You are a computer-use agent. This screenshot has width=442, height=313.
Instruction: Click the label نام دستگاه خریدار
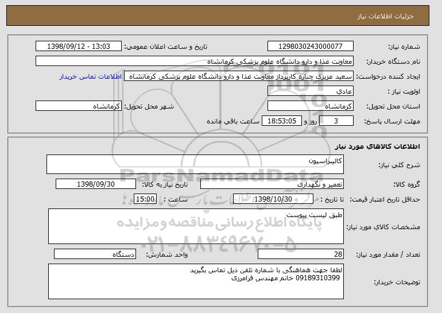pos(393,62)
